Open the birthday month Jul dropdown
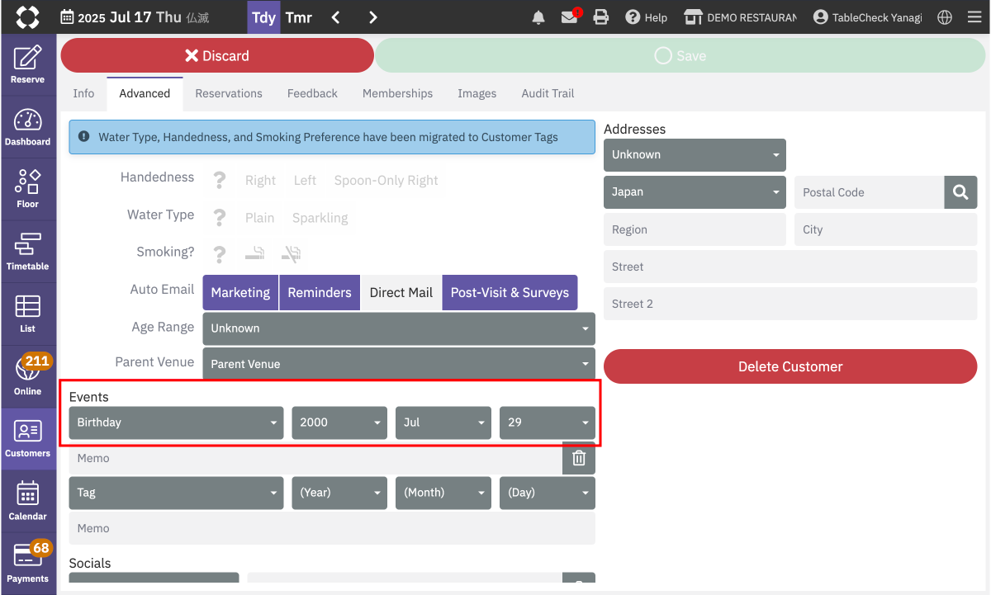 click(x=443, y=423)
